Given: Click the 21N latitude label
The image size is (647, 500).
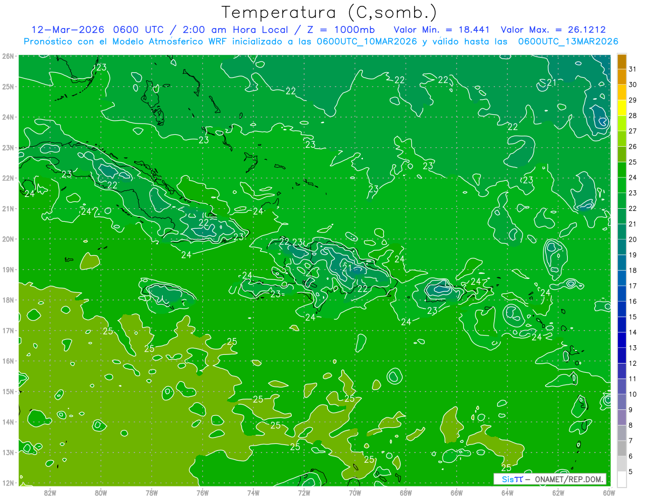Looking at the screenshot, I should (x=8, y=209).
